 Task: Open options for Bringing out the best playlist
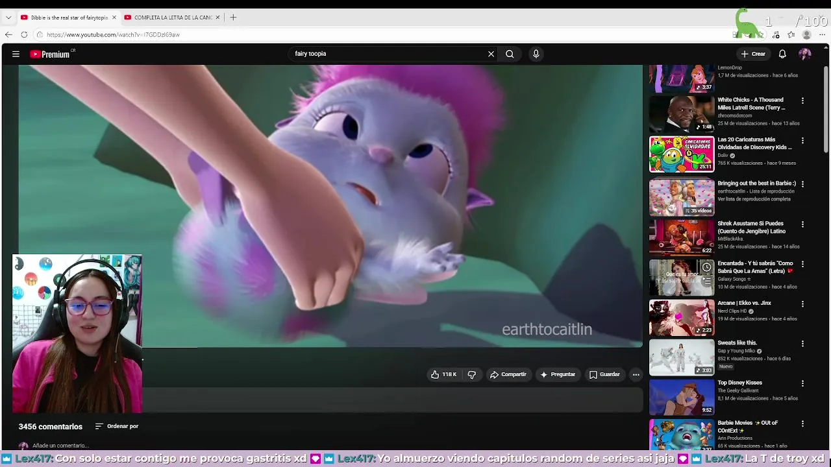pyautogui.click(x=802, y=184)
